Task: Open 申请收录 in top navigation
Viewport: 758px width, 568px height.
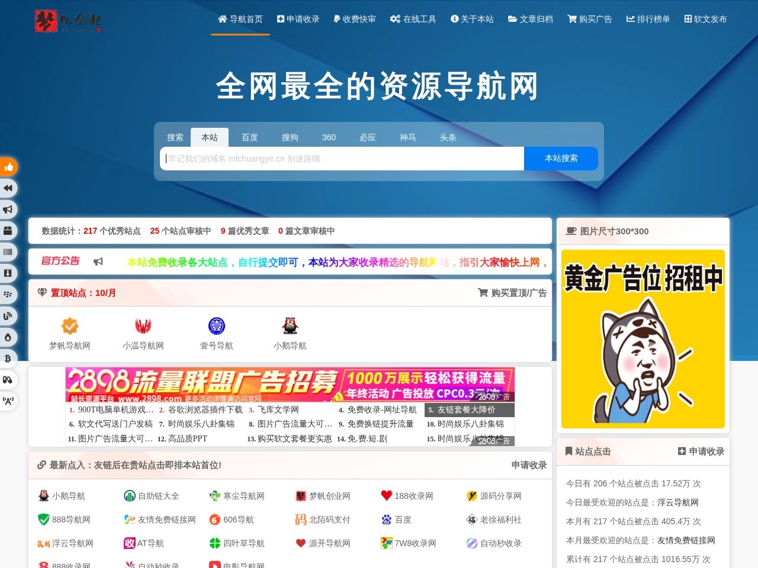Action: 298,19
